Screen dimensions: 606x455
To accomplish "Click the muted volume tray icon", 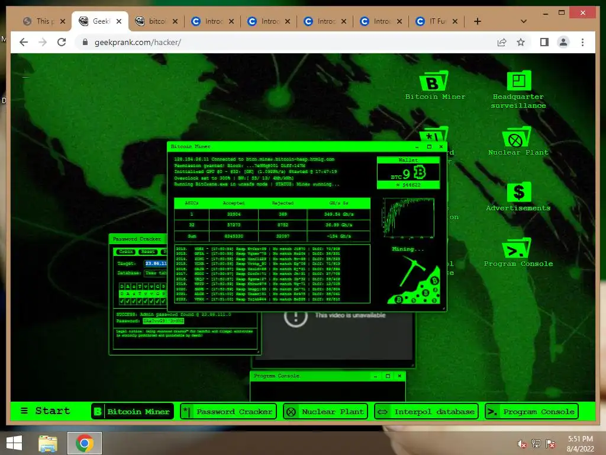I will [521, 443].
